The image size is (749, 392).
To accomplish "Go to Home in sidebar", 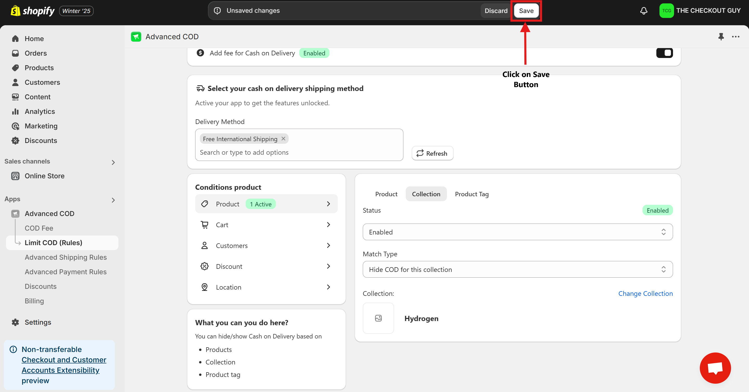I will [34, 39].
